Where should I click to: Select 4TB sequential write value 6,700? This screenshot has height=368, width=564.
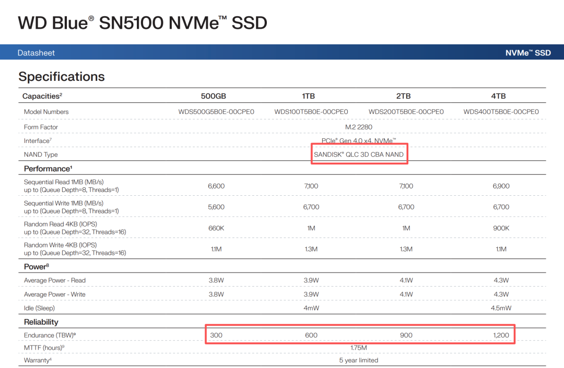(501, 207)
